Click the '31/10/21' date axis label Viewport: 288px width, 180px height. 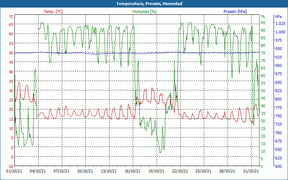tap(251, 171)
